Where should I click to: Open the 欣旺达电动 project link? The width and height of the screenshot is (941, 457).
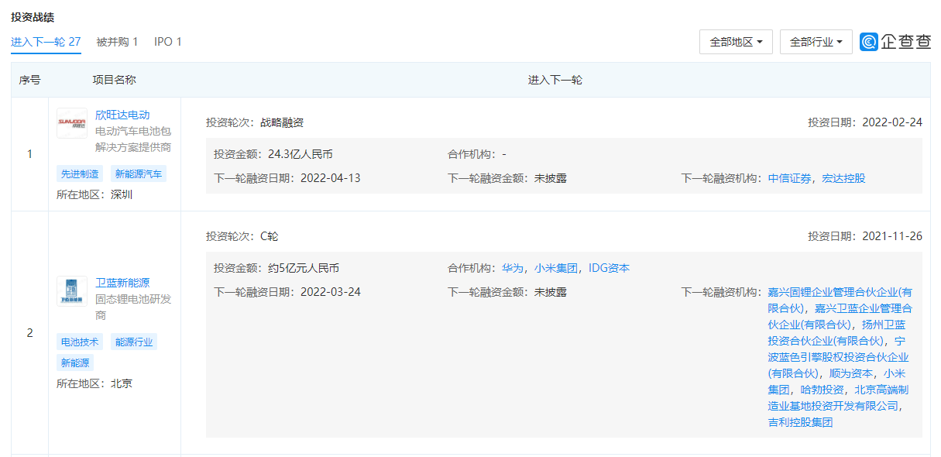point(122,115)
